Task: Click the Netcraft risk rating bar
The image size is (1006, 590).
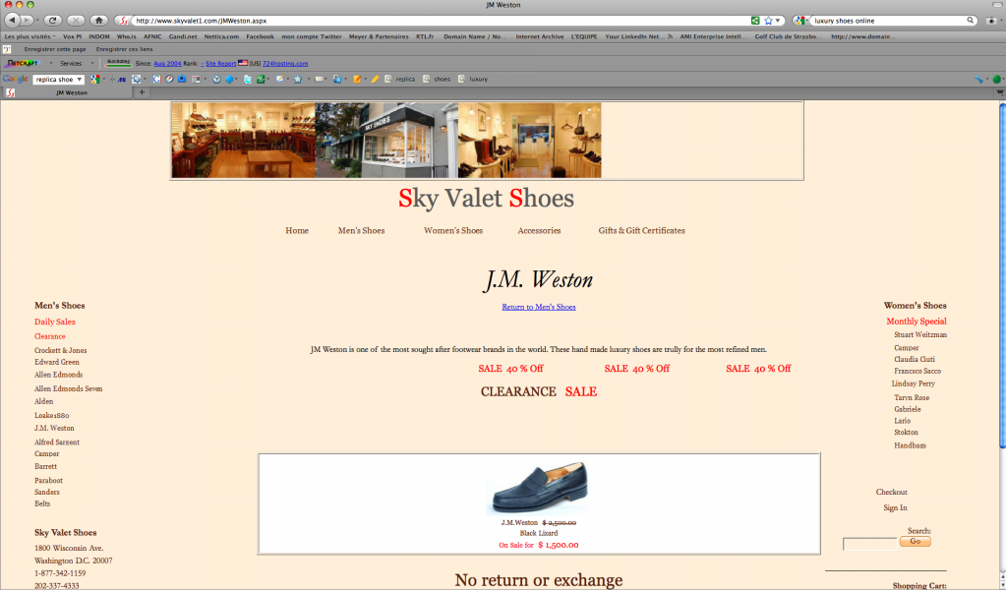Action: click(118, 63)
